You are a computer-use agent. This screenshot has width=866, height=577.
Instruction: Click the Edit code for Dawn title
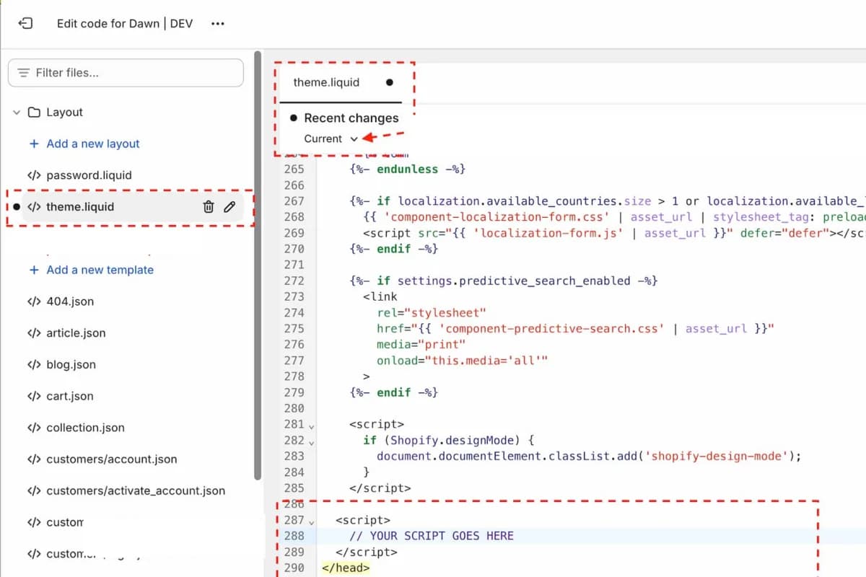125,23
